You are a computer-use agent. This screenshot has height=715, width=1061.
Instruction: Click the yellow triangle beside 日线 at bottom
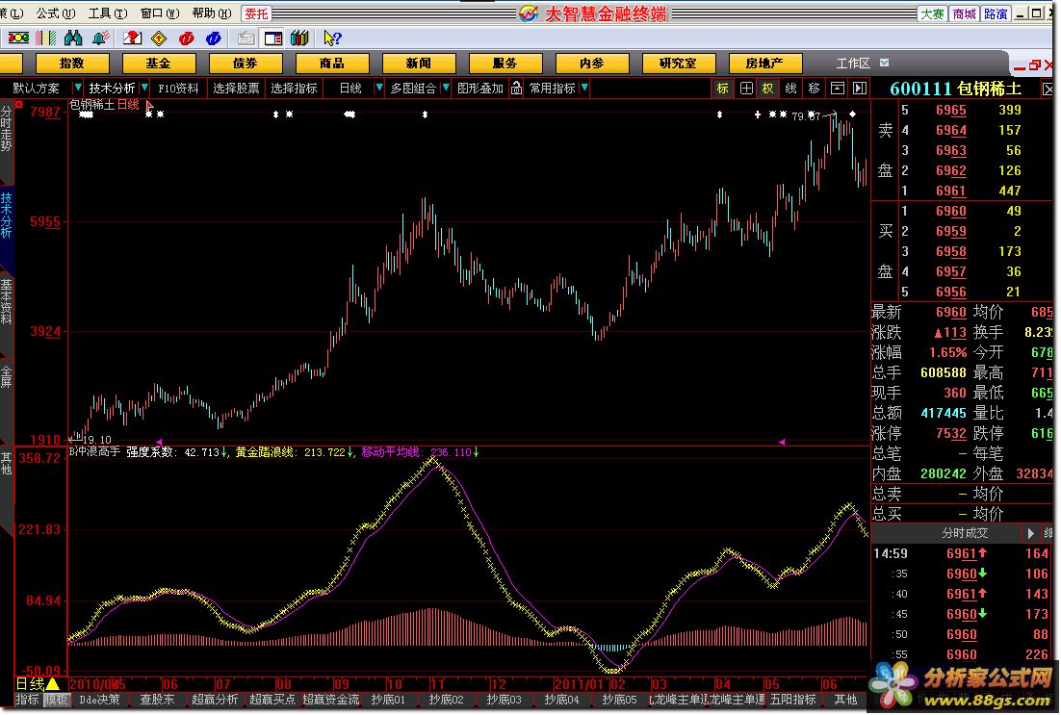pos(53,684)
